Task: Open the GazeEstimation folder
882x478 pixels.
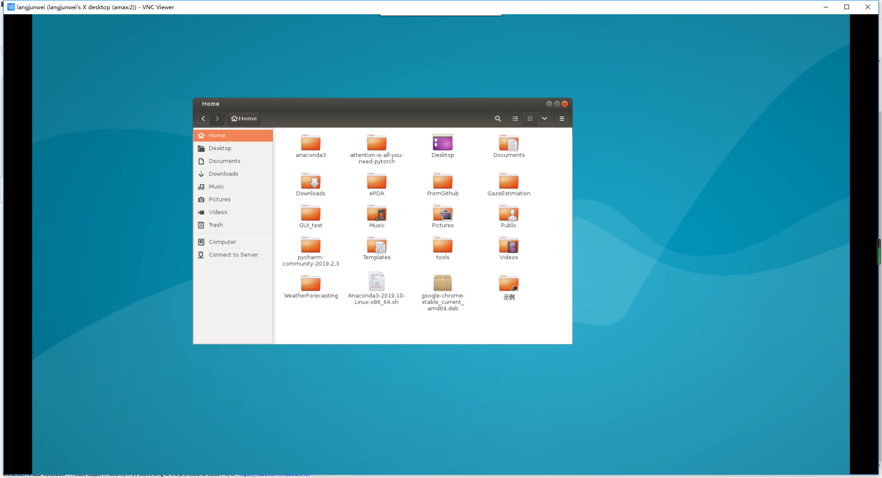Action: click(509, 181)
